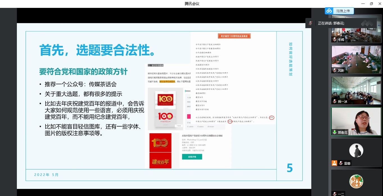Click the green active mic icon beside 郭春花
Screen dimensions: 383x196
tap(335, 132)
